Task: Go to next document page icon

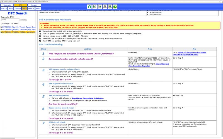Action: pyautogui.click(x=100, y=7)
